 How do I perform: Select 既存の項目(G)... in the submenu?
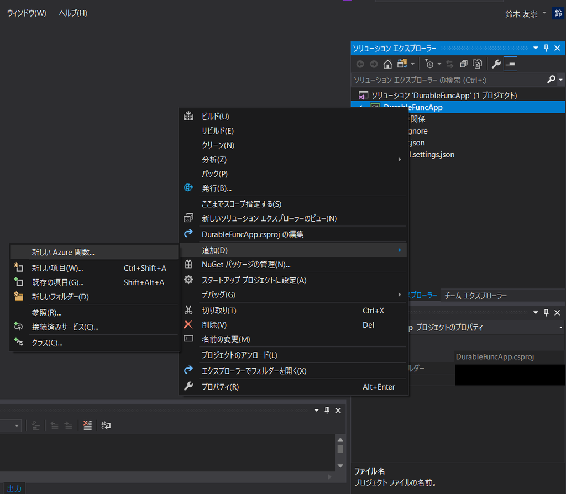[94, 282]
